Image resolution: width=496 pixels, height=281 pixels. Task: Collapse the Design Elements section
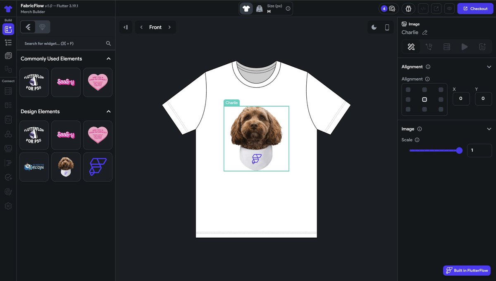pyautogui.click(x=109, y=112)
